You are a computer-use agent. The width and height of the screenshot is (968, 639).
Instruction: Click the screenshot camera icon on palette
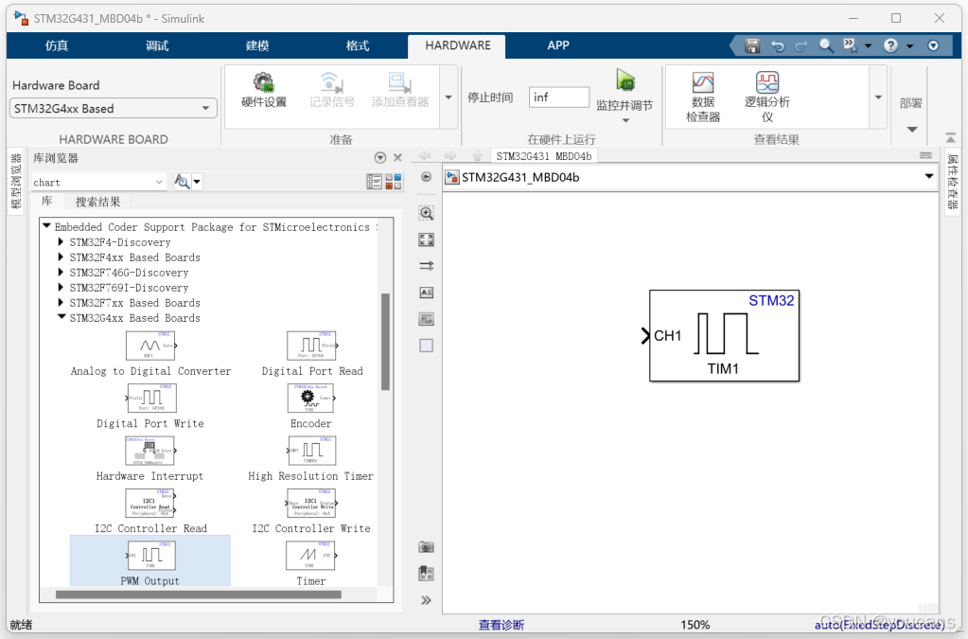point(426,547)
